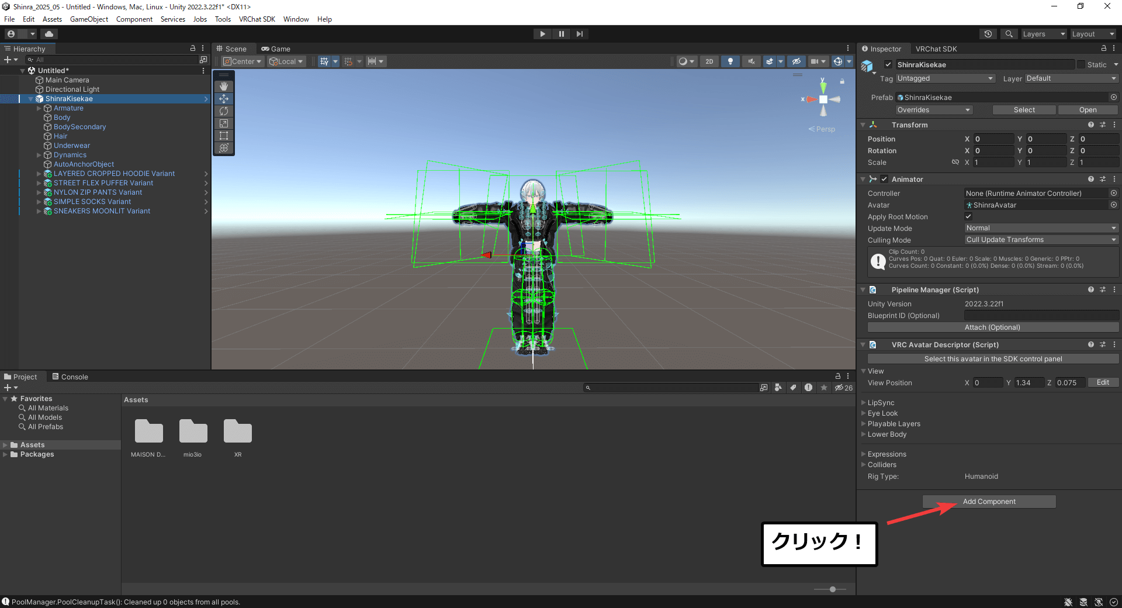
Task: Click the Controller object picker icon
Action: click(1114, 193)
